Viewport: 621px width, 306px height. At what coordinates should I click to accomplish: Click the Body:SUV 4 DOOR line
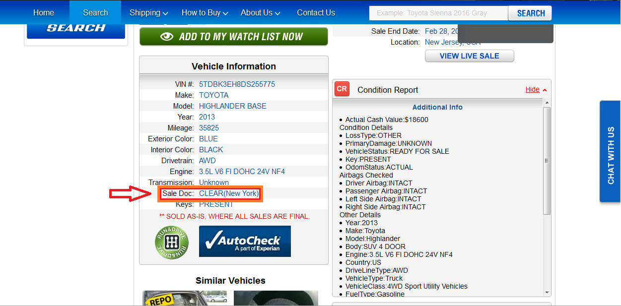coord(375,246)
